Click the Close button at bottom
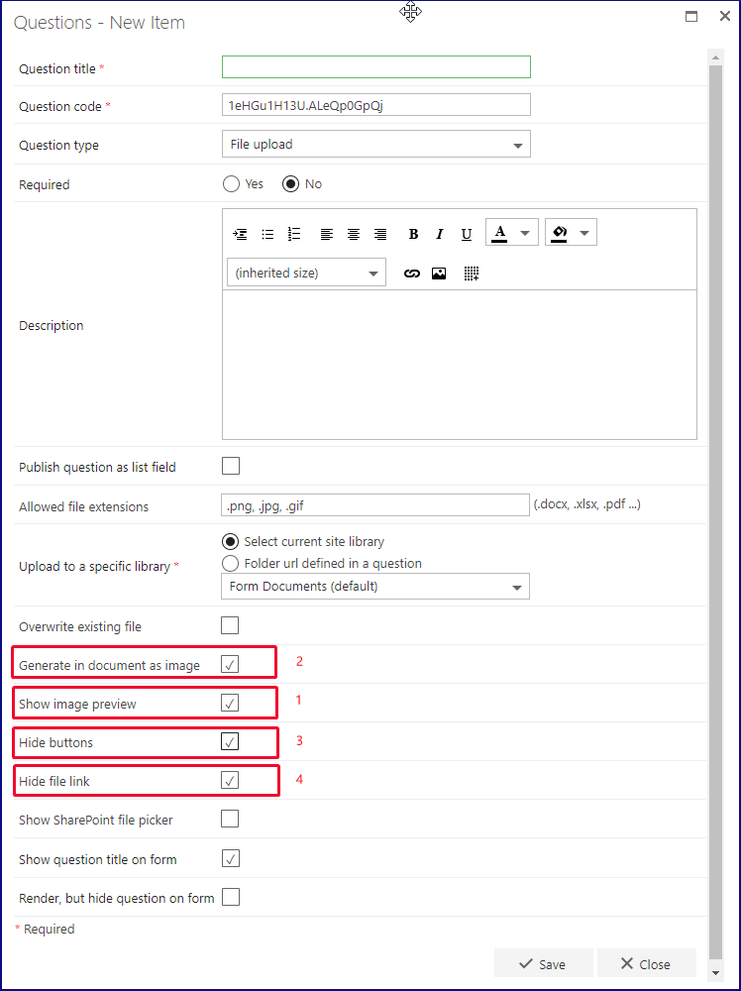Screen dimensions: 741x991 coord(646,964)
